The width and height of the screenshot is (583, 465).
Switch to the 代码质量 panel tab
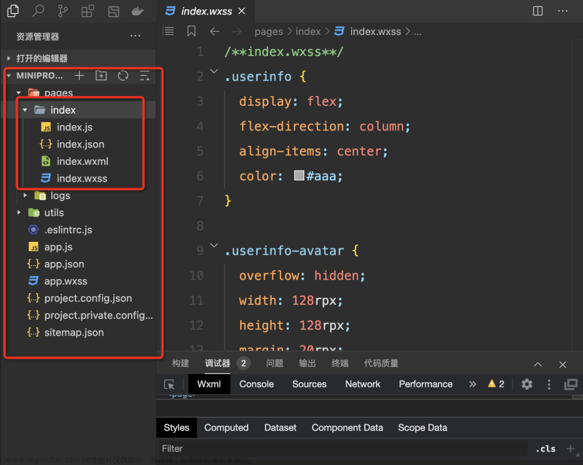(381, 363)
